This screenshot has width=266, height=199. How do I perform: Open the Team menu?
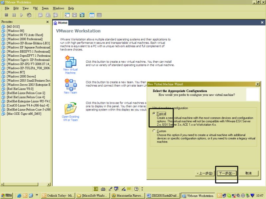45,8
